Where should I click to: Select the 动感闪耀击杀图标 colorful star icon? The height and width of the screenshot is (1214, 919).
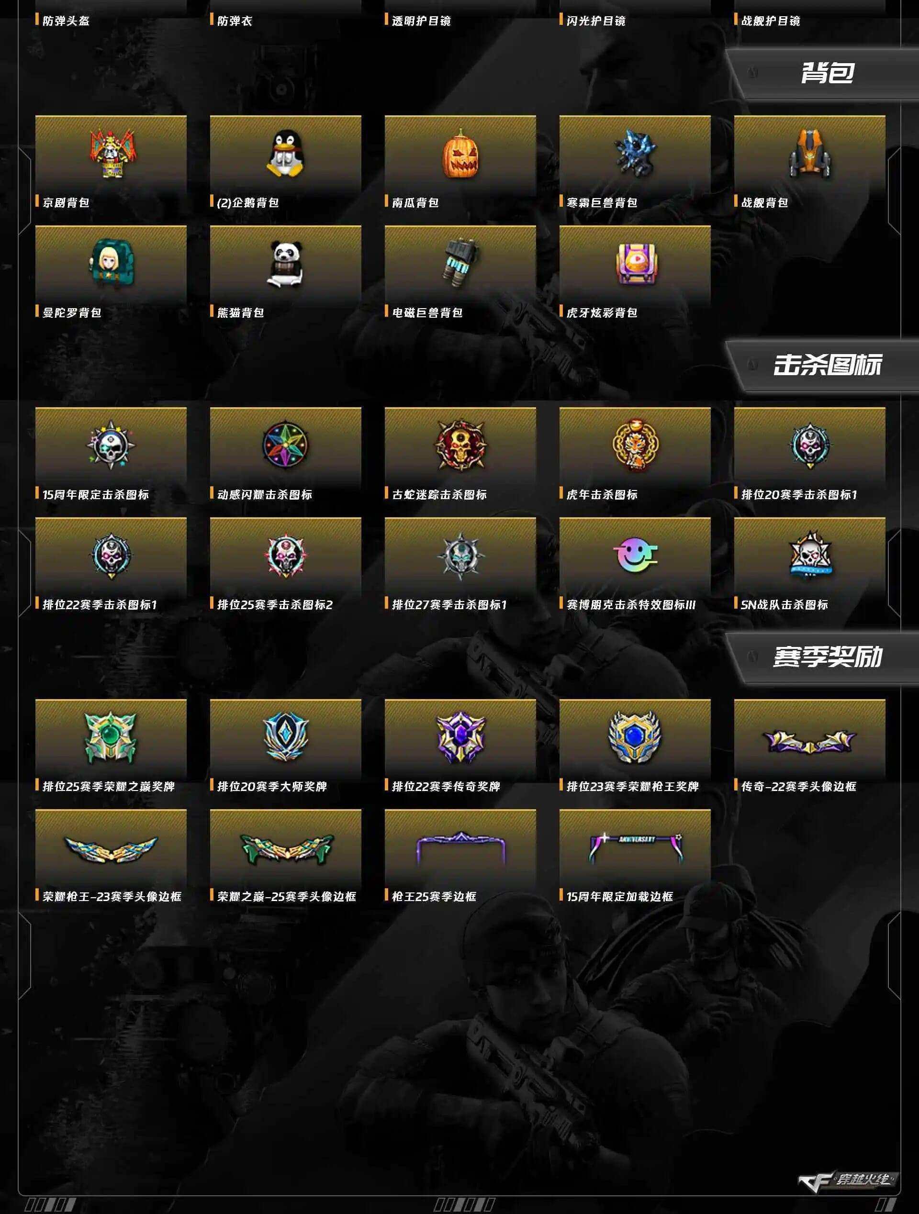285,446
